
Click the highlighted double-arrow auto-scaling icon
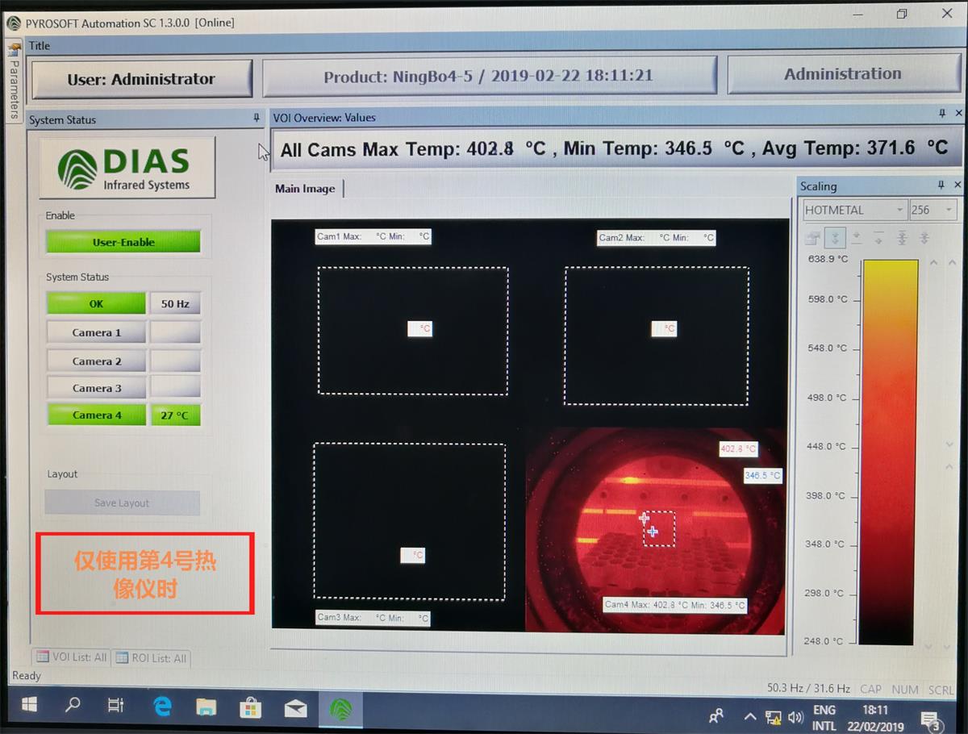[836, 239]
